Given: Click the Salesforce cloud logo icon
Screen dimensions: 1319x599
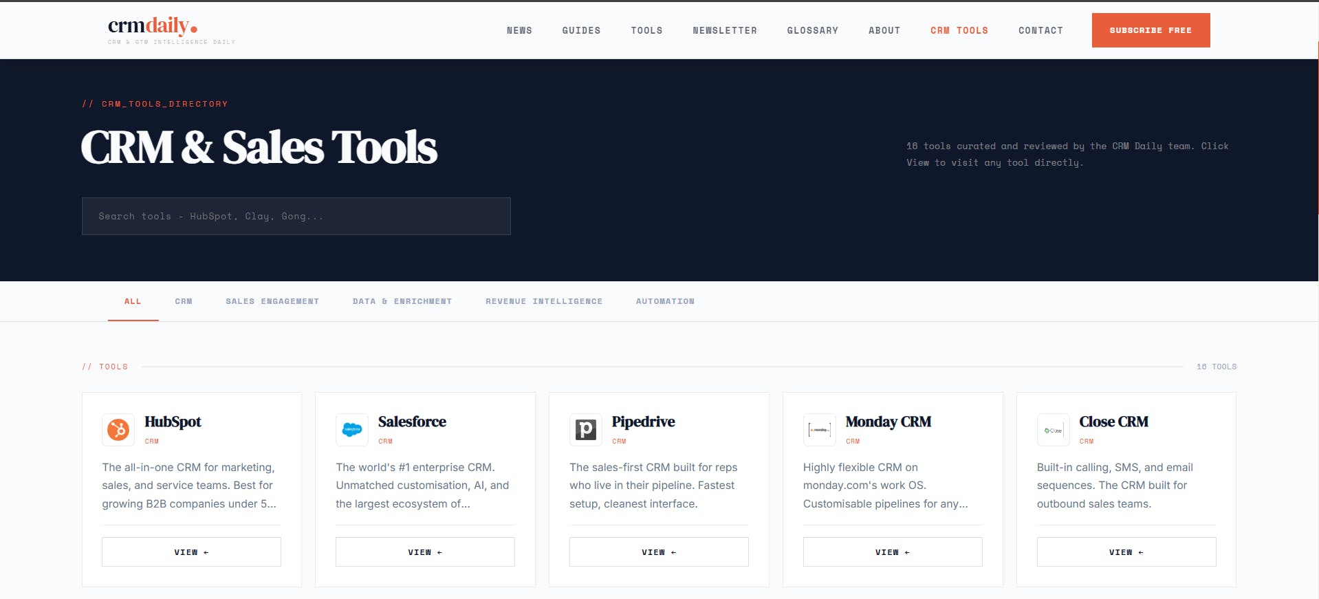Looking at the screenshot, I should tap(352, 430).
